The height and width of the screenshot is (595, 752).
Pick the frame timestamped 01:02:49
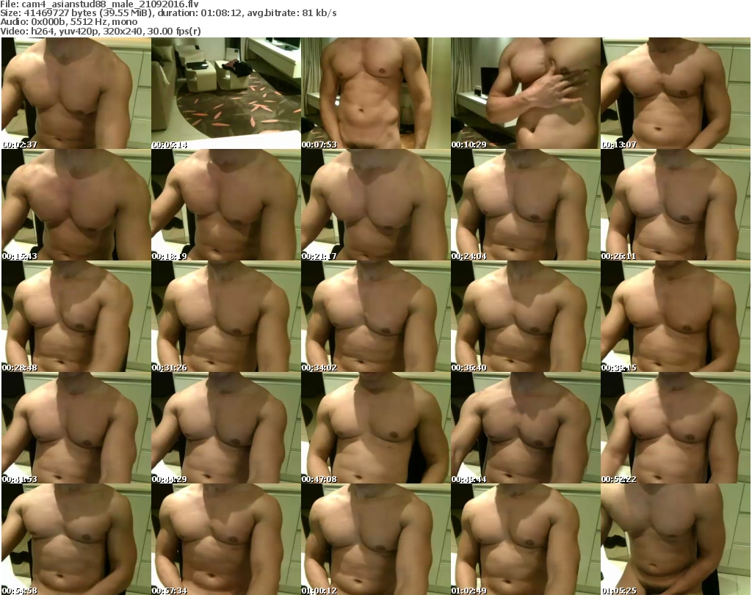[x=526, y=539]
